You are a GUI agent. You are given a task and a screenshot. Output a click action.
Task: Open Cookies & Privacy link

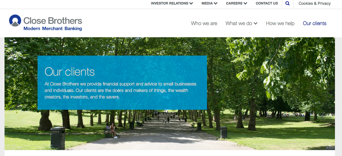[x=315, y=3]
